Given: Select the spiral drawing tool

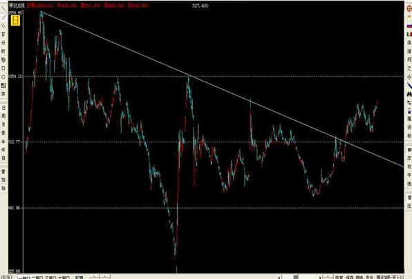Looking at the screenshot, I should [3, 60].
